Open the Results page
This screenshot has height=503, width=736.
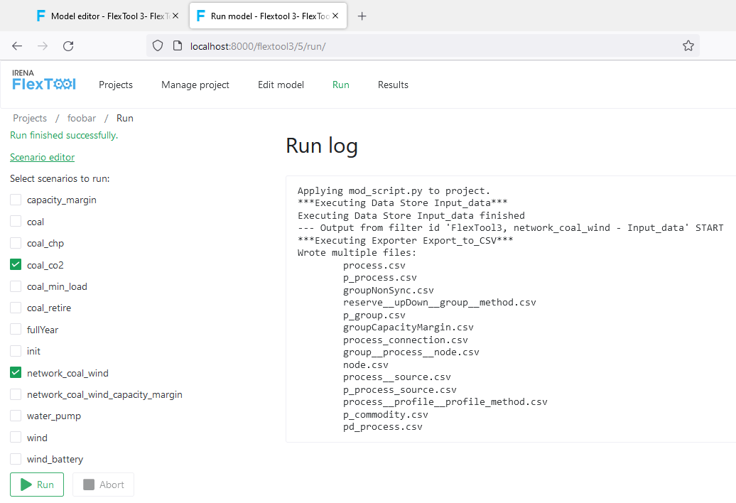pyautogui.click(x=393, y=85)
